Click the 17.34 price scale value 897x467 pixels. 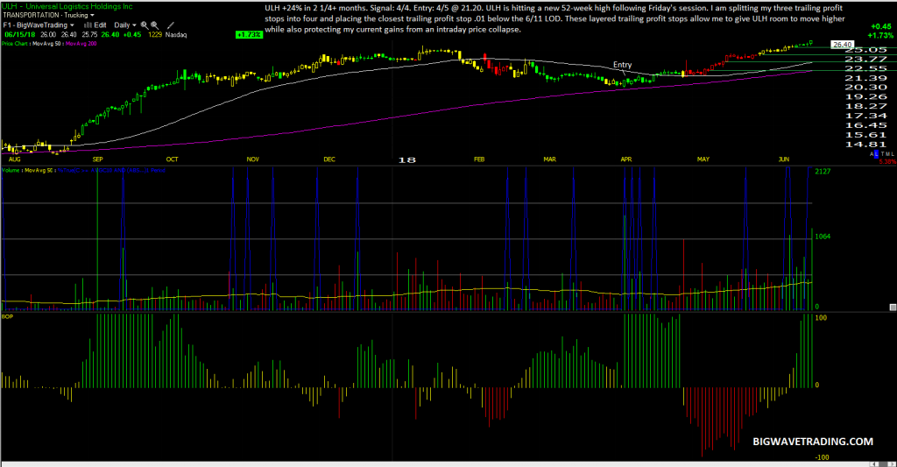[866, 116]
